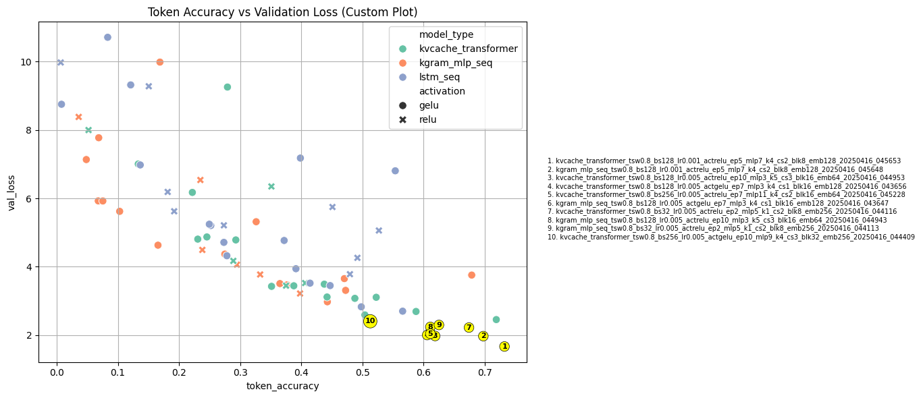The height and width of the screenshot is (398, 921).
Task: Click the activation legend heading
Action: click(442, 91)
